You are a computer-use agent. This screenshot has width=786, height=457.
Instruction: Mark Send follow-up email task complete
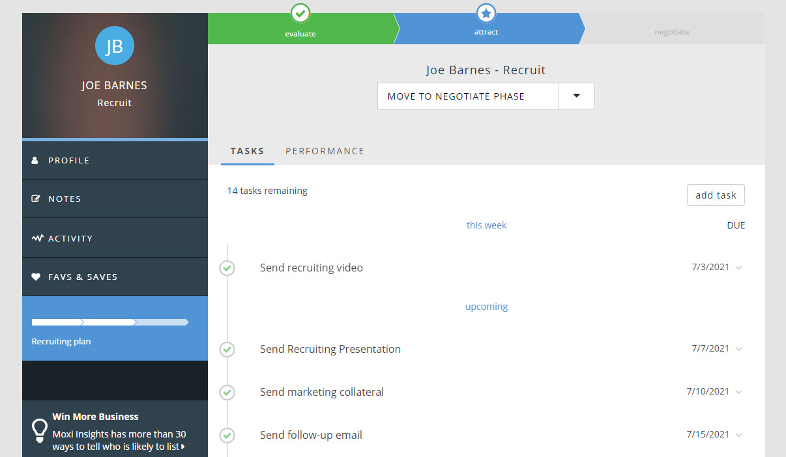click(x=227, y=435)
